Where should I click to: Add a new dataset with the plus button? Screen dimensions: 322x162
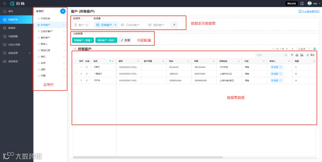pyautogui.click(x=174, y=25)
